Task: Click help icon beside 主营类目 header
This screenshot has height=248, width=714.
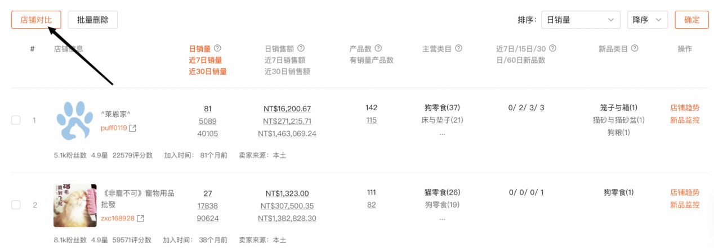Action: click(458, 48)
